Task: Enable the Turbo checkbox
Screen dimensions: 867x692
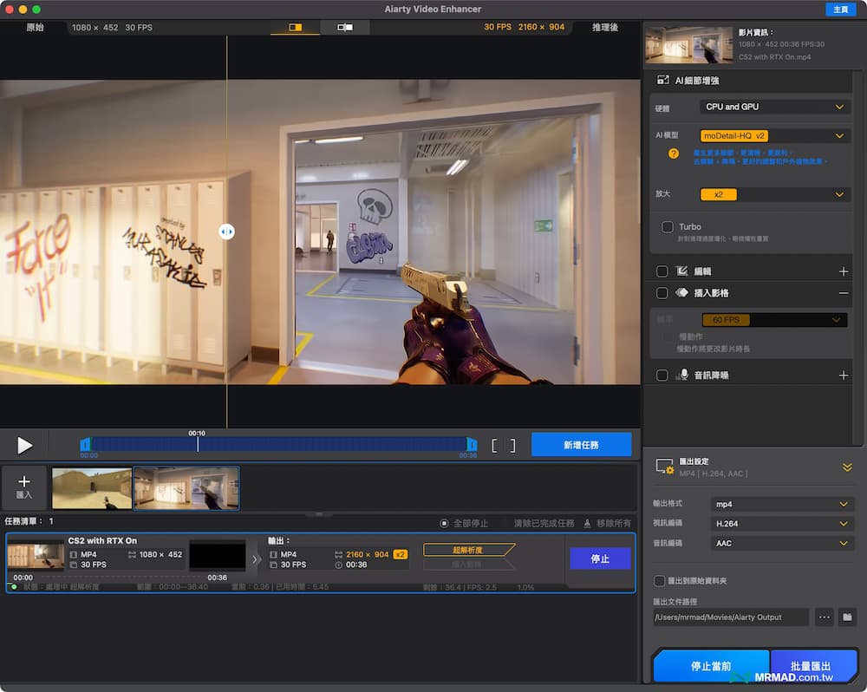Action: tap(667, 227)
